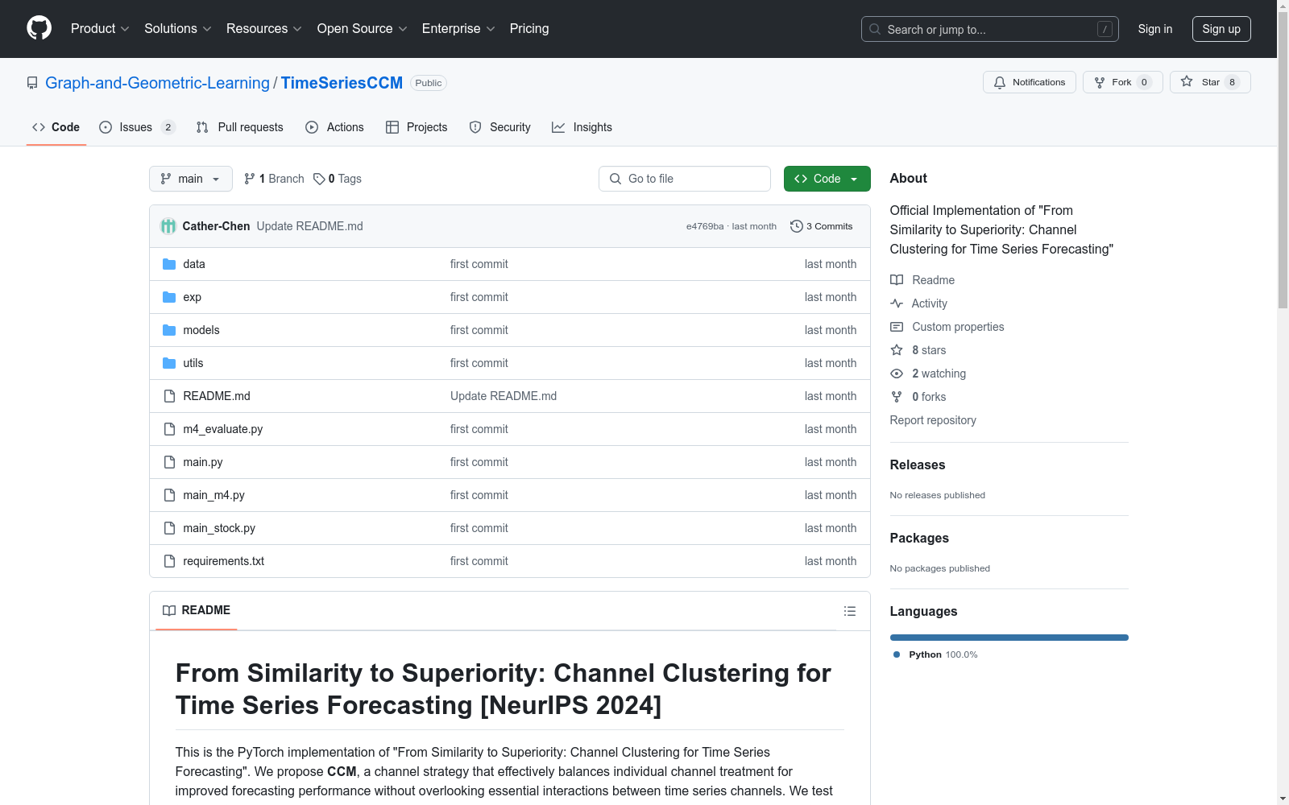This screenshot has height=805, width=1289.
Task: Open the TimeSeriesCCM repository link
Action: [x=342, y=83]
